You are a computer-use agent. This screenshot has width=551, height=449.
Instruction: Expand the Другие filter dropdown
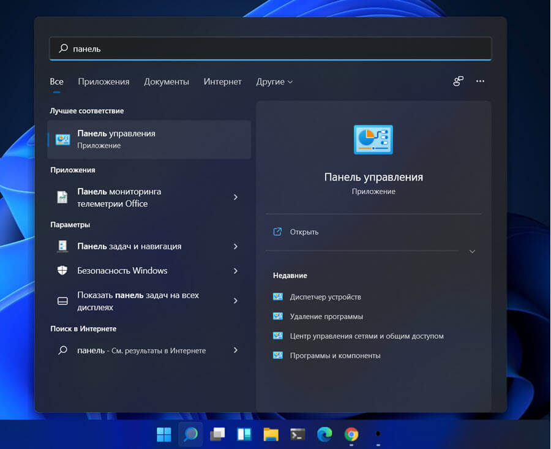274,81
